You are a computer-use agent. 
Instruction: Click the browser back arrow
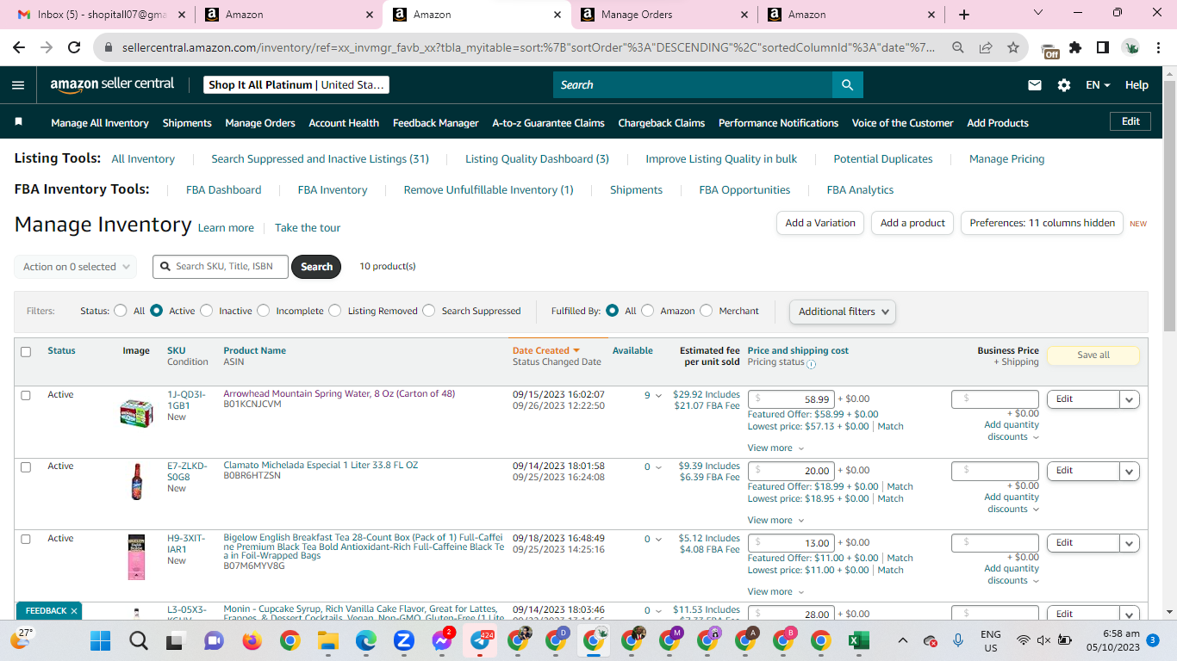coord(19,47)
